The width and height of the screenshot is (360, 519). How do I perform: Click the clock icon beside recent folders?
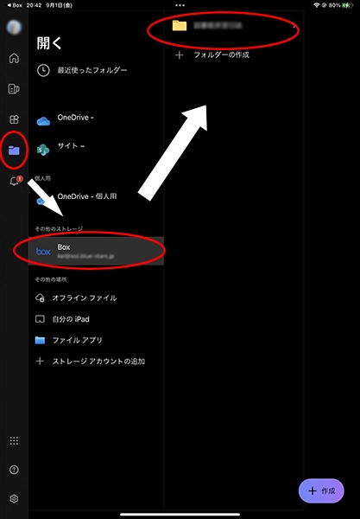[43, 70]
